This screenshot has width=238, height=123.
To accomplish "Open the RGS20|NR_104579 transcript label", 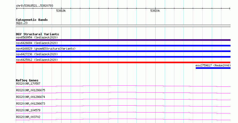I will (x=28, y=110).
